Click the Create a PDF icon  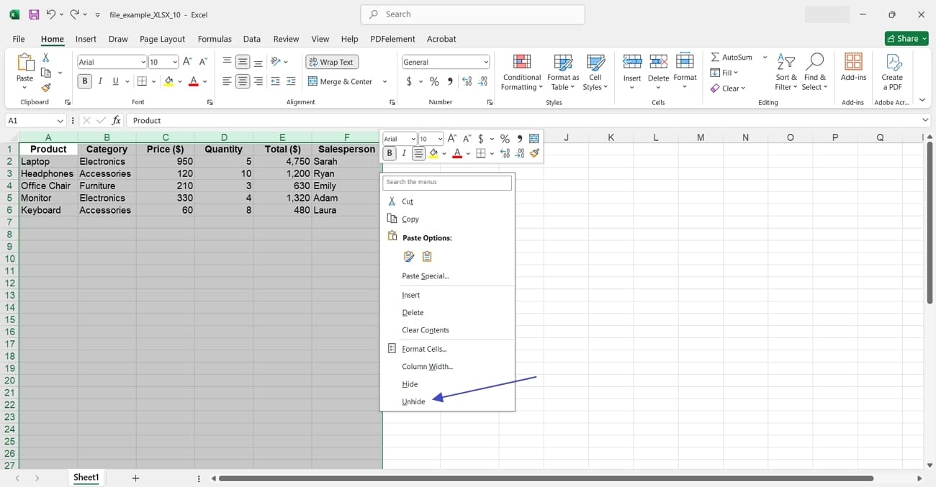tap(892, 72)
